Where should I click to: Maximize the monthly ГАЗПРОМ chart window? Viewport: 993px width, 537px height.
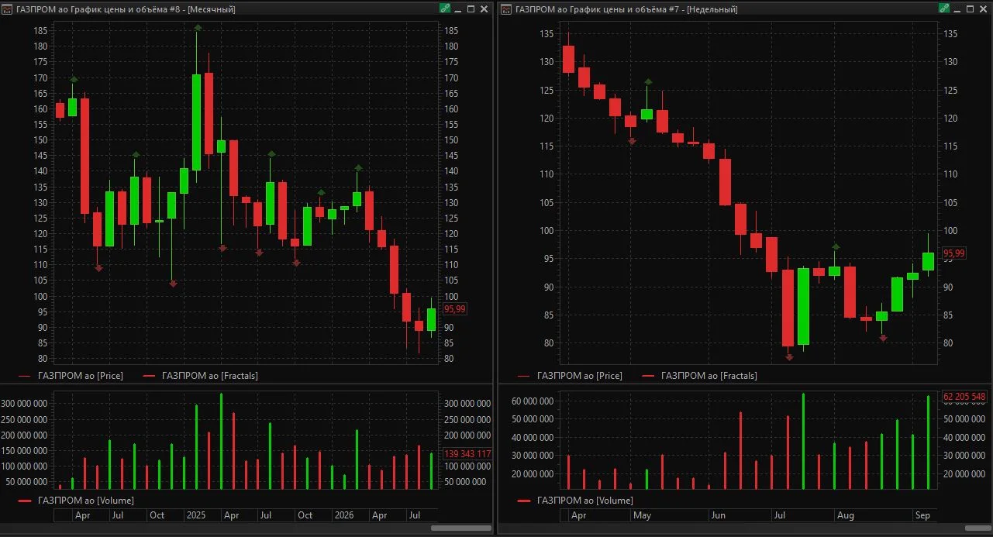click(x=471, y=9)
